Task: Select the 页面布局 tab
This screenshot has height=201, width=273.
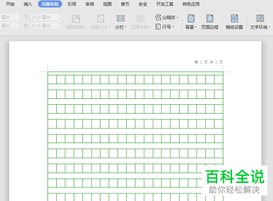Action: coord(50,4)
